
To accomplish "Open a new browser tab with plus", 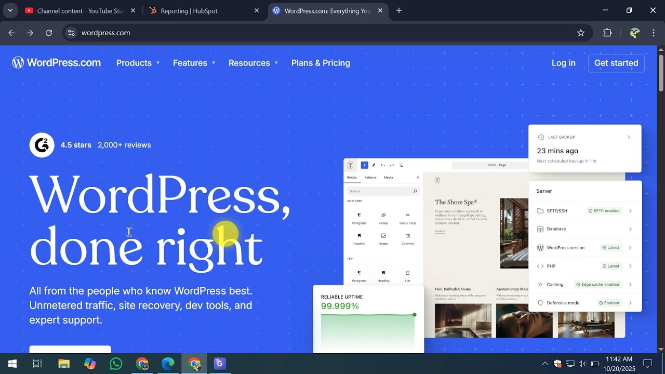I will [399, 10].
